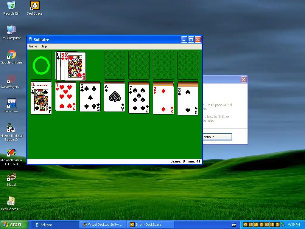Switch to desktop 5 in the tray
305x229 pixels.
tap(272, 225)
